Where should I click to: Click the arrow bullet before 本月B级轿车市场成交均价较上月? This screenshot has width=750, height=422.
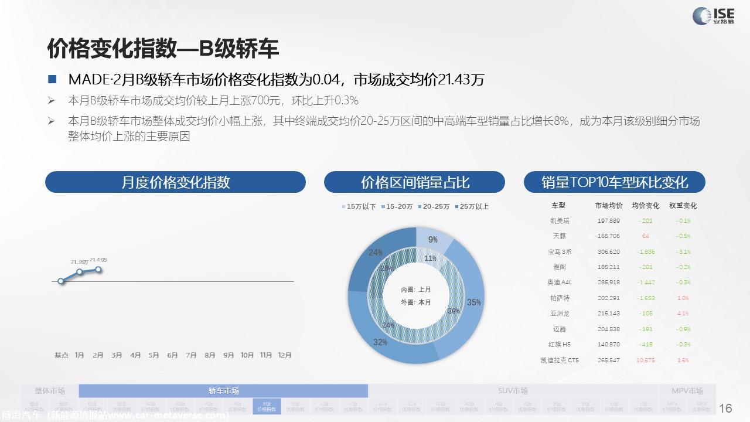[51, 100]
